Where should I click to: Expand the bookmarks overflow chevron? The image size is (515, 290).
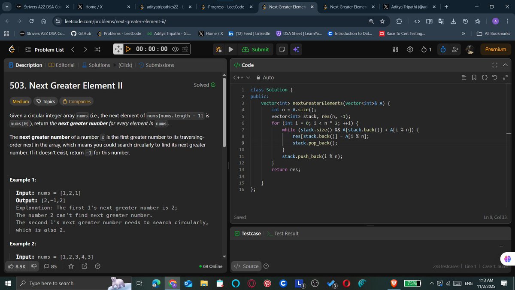click(463, 34)
